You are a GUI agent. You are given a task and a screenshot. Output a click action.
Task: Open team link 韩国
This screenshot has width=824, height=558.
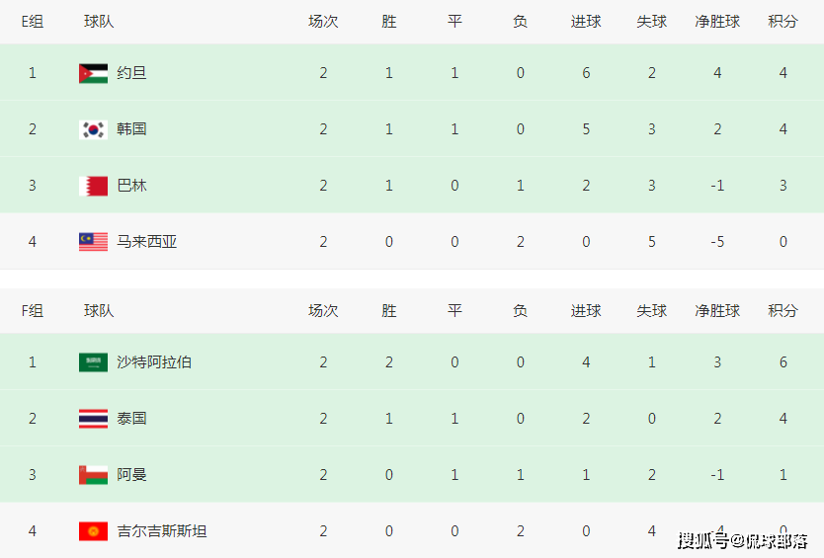[x=131, y=129]
